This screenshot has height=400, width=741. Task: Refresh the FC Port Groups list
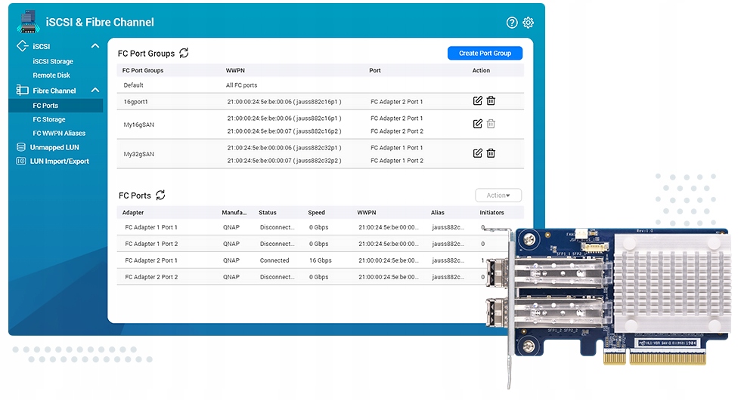[x=184, y=53]
